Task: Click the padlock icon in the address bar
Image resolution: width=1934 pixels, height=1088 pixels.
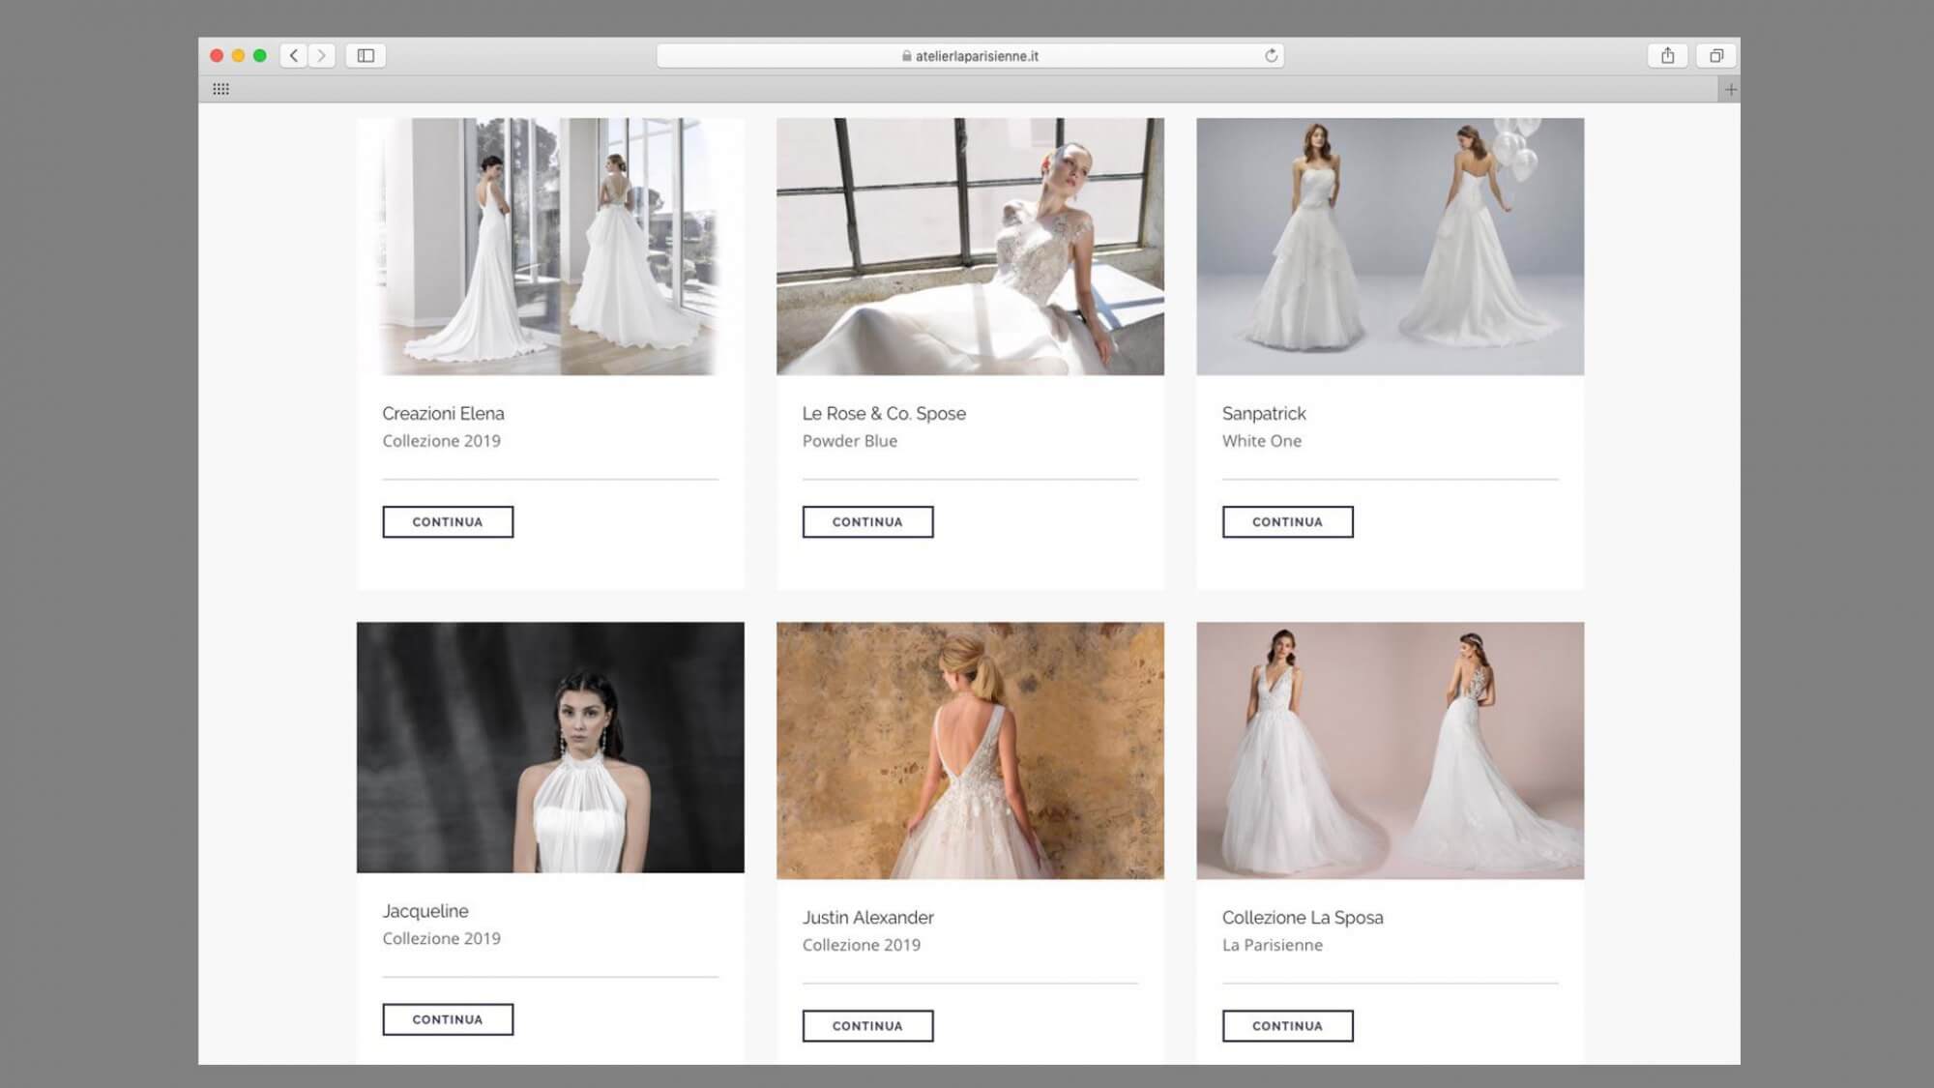Action: (906, 56)
